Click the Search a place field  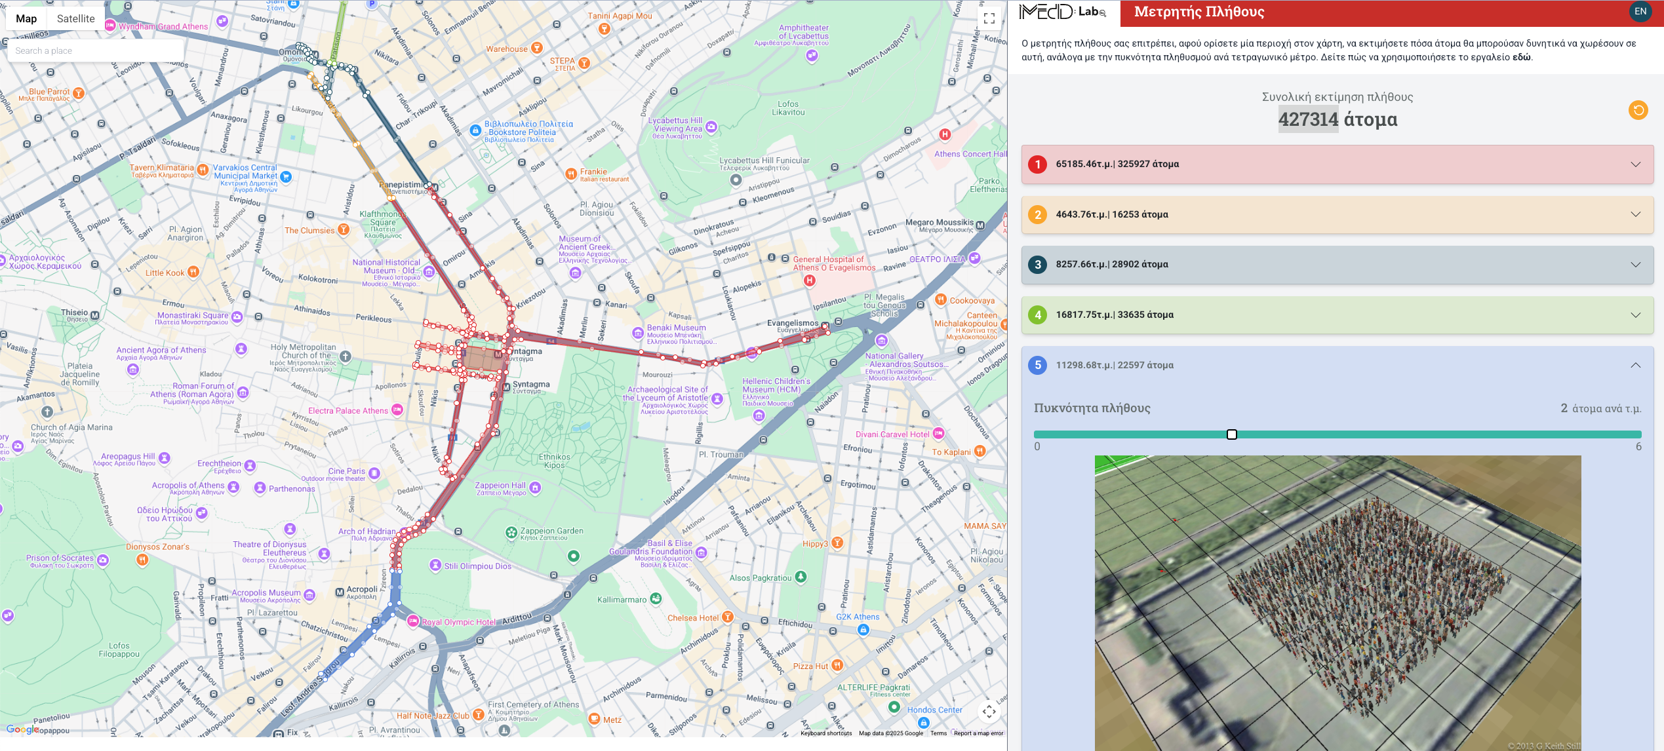[95, 50]
